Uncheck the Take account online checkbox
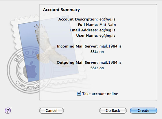This screenshot has width=162, height=119. coord(79,93)
